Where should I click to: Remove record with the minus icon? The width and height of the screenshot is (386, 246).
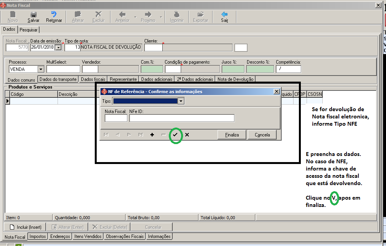[164, 134]
